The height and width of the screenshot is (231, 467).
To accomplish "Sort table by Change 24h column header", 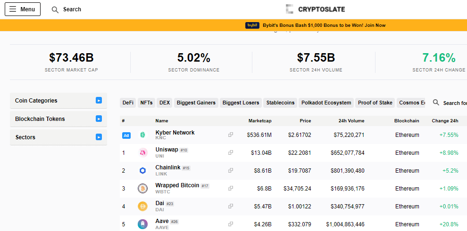I will pyautogui.click(x=445, y=121).
